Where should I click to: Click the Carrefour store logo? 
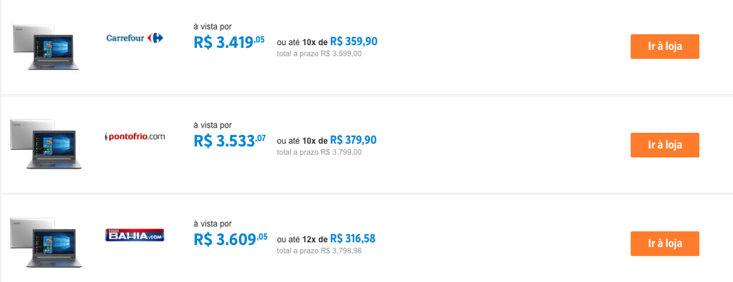tap(135, 38)
